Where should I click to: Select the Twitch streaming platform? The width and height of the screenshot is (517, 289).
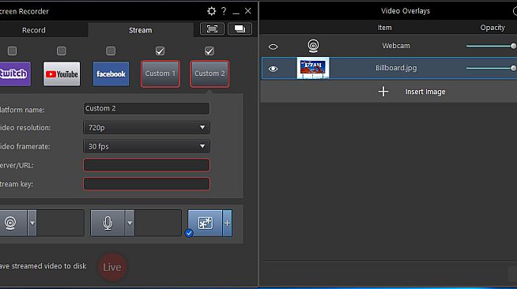click(x=14, y=73)
